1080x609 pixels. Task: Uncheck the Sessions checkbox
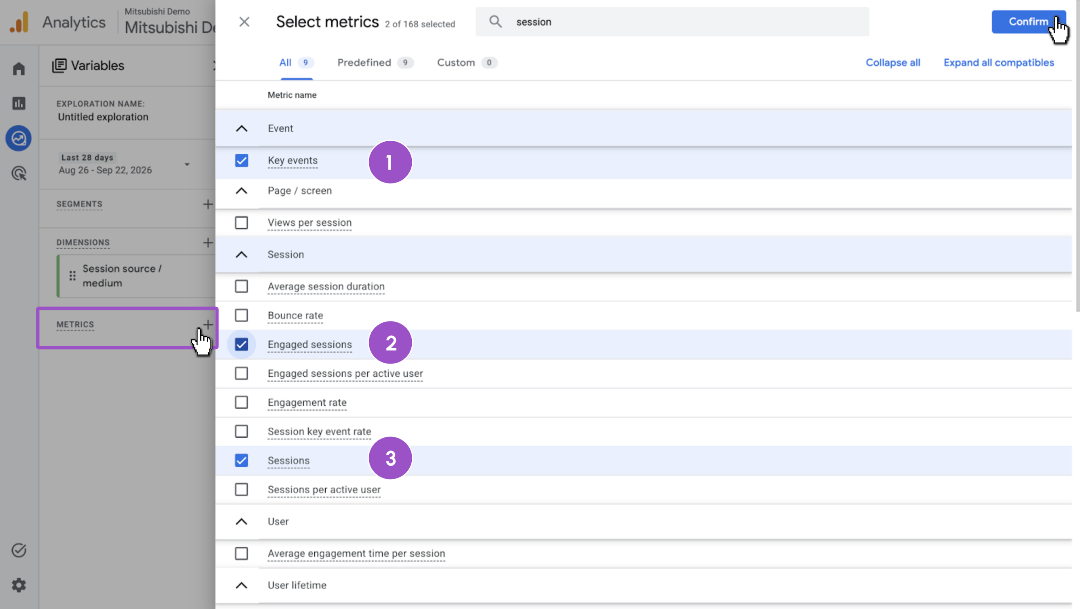pyautogui.click(x=241, y=461)
